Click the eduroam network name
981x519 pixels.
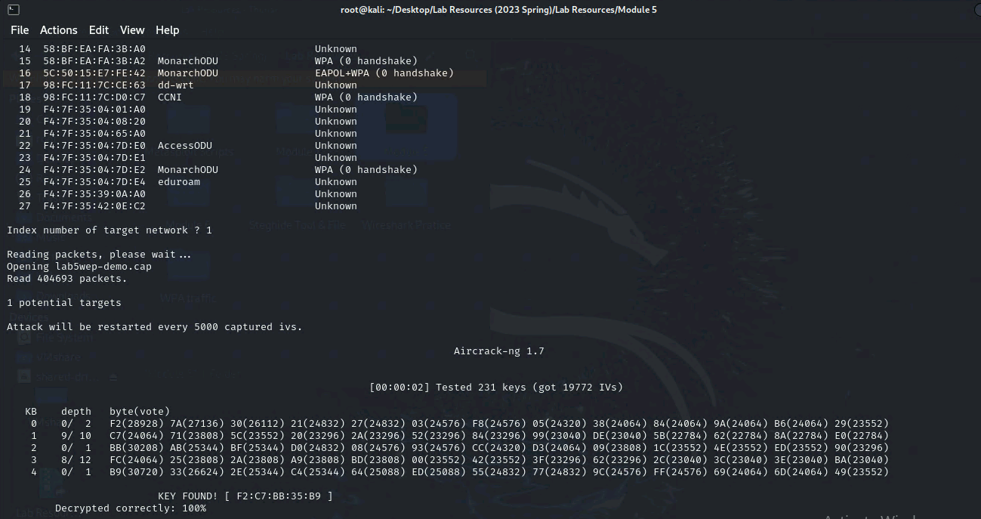click(x=179, y=182)
